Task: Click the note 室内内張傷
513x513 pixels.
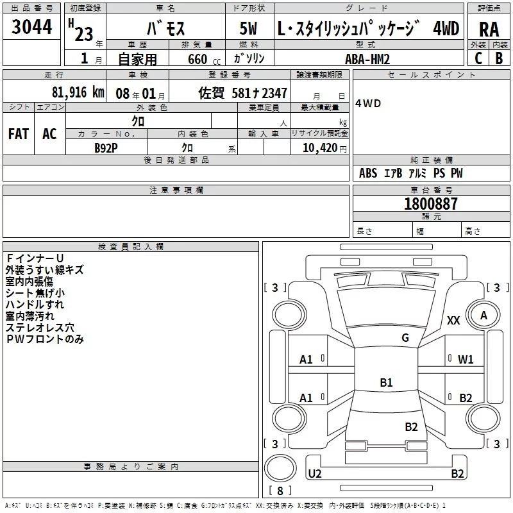Action: click(29, 282)
